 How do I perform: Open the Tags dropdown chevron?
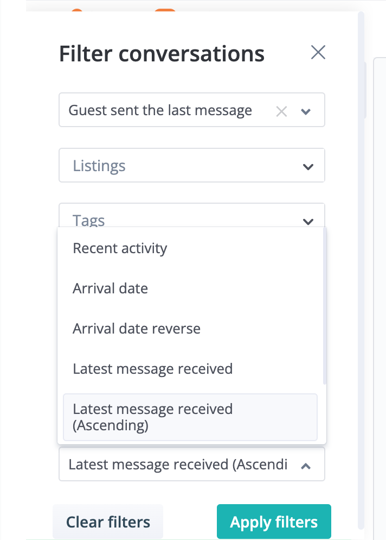pyautogui.click(x=308, y=222)
